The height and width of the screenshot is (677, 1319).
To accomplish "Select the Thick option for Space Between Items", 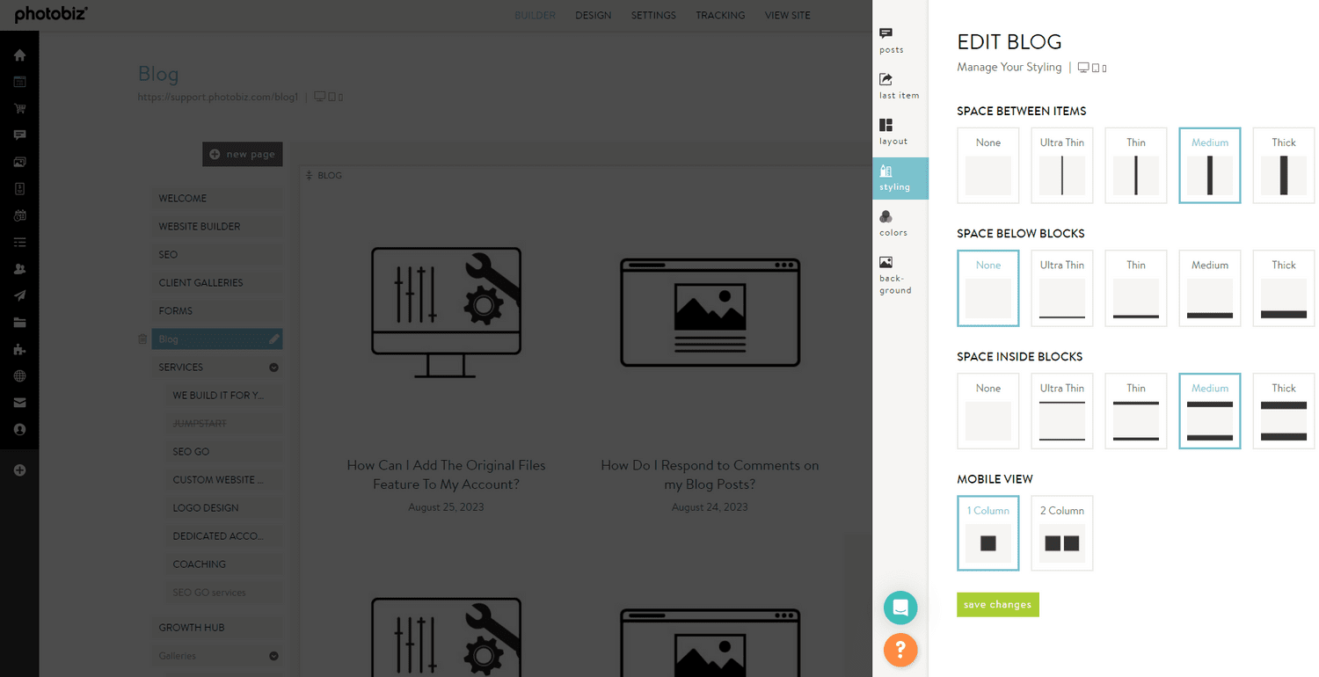I will (1283, 165).
